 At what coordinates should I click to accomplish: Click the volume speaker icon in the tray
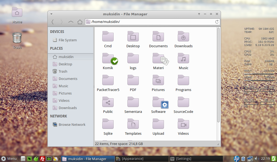click(x=256, y=159)
